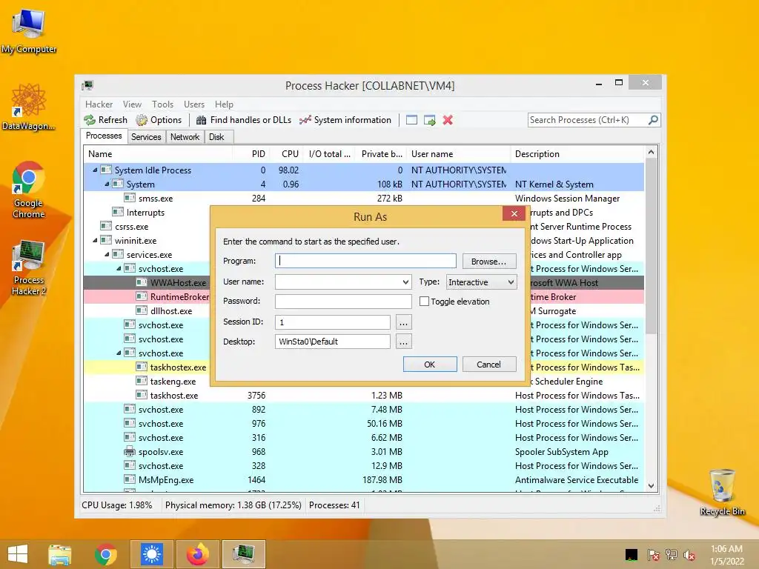Open Options from the toolbar
This screenshot has height=569, width=759.
159,120
